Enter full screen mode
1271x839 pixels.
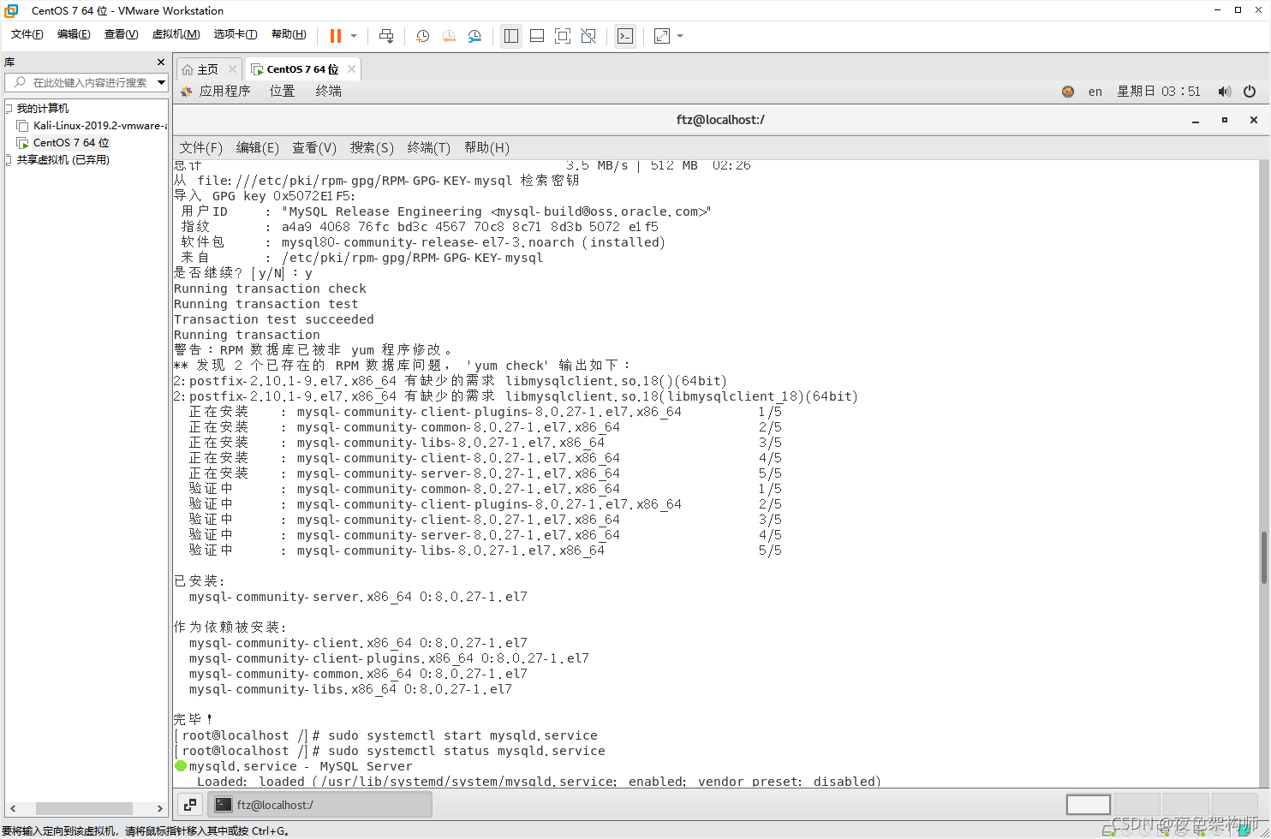coord(563,36)
